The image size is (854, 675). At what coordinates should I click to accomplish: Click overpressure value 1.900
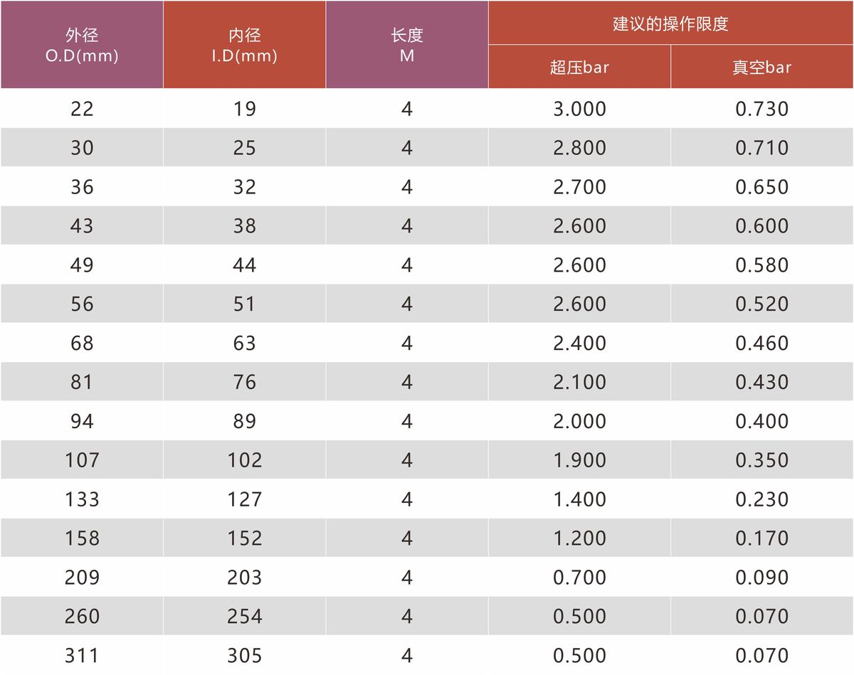579,460
